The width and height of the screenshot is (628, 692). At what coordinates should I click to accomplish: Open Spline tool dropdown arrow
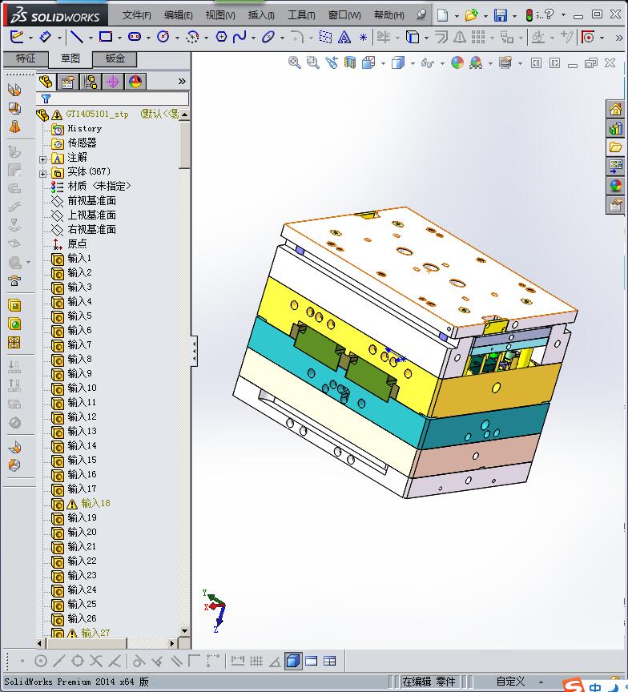(253, 38)
